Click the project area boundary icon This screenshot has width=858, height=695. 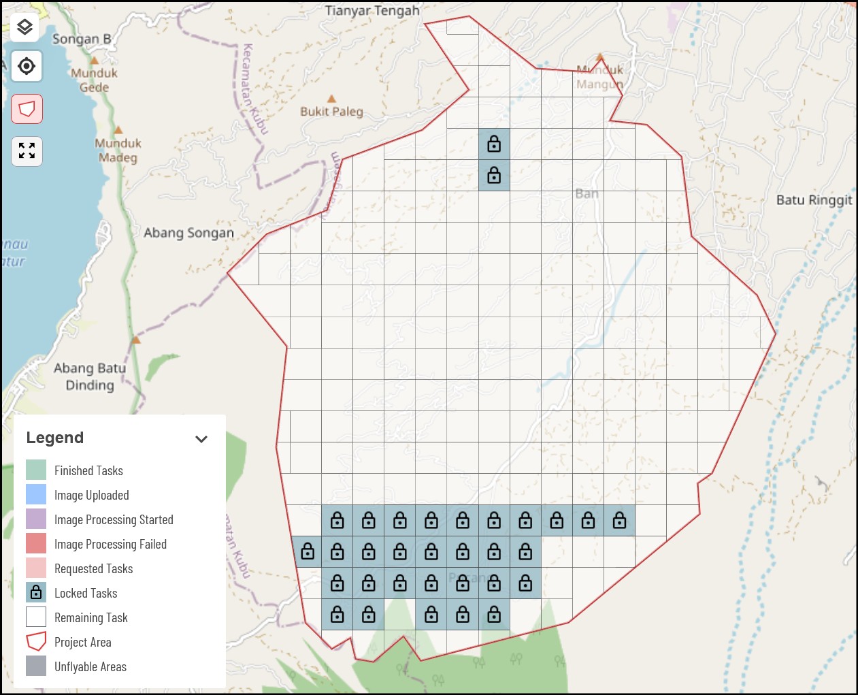[x=27, y=109]
